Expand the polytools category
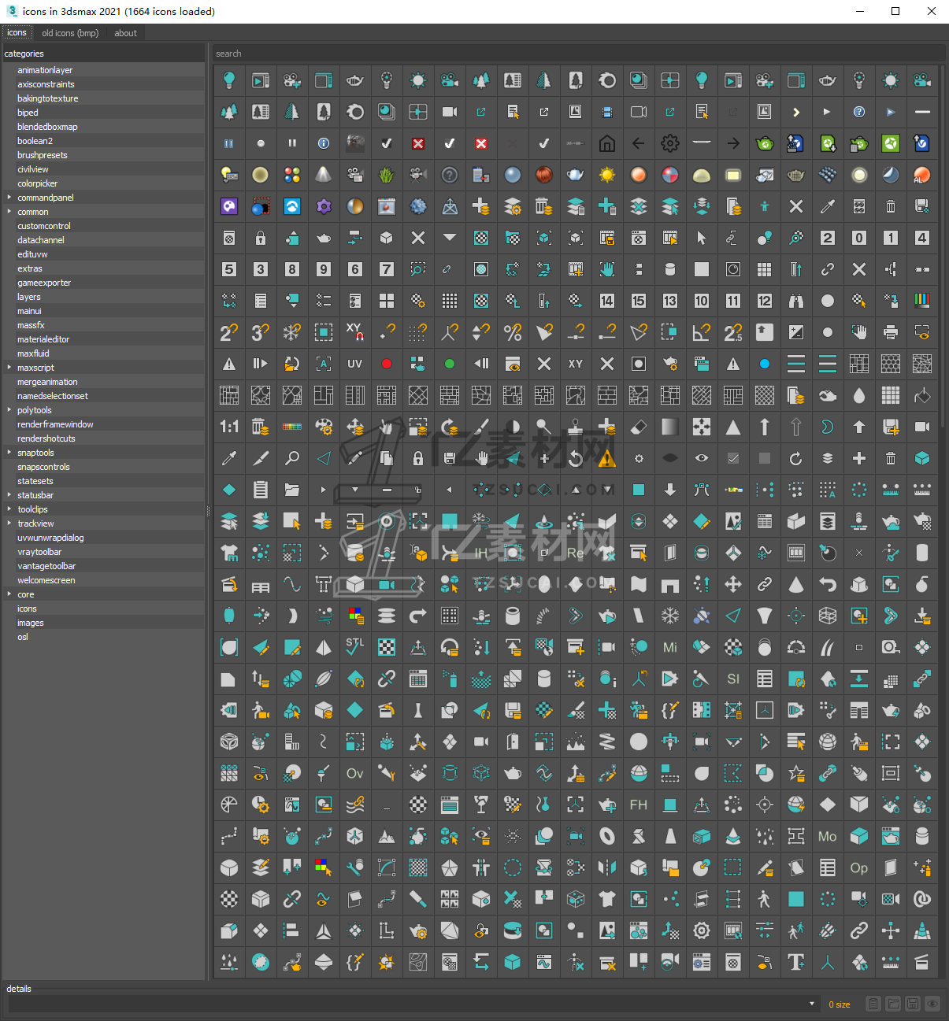Viewport: 949px width, 1021px height. [x=9, y=410]
